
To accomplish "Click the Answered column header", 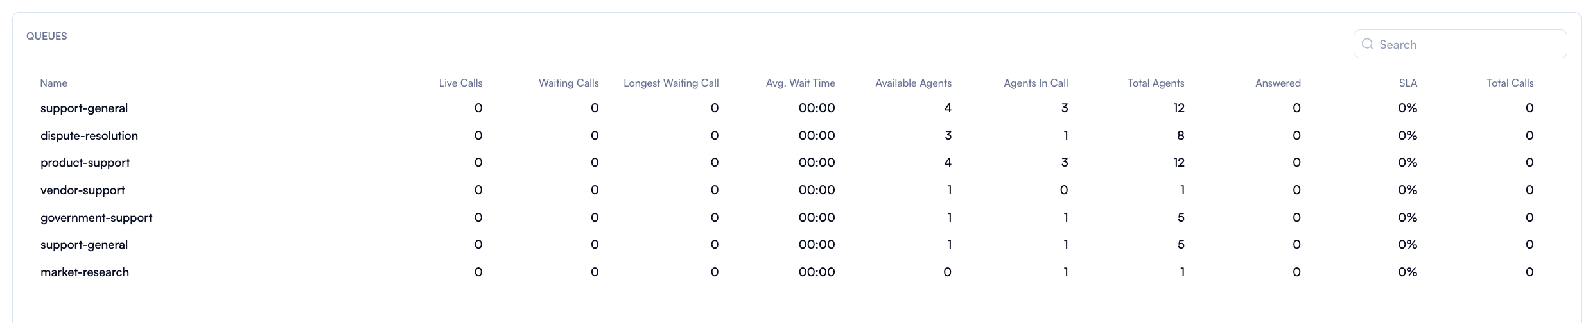I will 1278,83.
